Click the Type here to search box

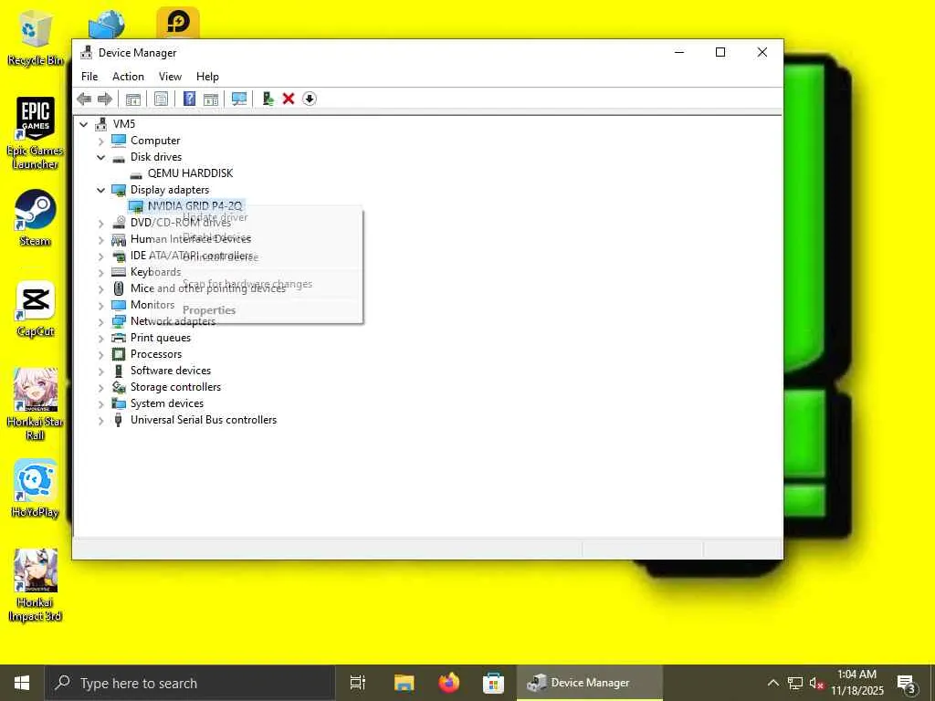[x=190, y=683]
